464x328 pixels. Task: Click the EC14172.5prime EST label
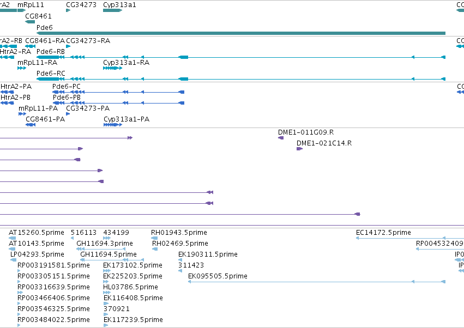point(383,233)
